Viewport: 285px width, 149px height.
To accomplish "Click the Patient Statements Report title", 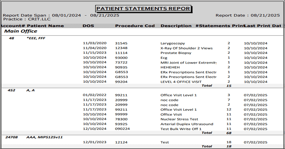I will tap(143, 8).
